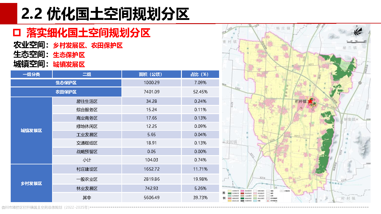Image resolution: width=381 pixels, height=214 pixels.
Task: Click the 一级分类 column header
Action: pos(31,74)
